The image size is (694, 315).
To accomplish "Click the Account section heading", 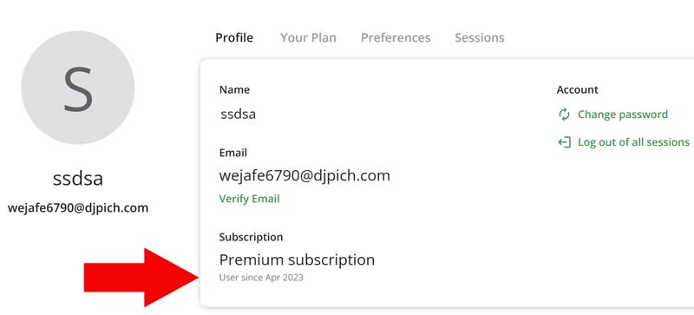I will click(577, 89).
